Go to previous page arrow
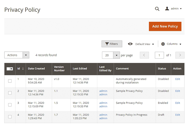Screen dimensions: 188x127 point(144,55)
